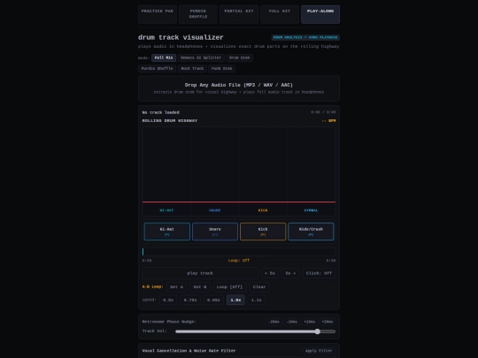Nudge metronome phase by +20ms
The width and height of the screenshot is (478, 358).
[328, 322]
